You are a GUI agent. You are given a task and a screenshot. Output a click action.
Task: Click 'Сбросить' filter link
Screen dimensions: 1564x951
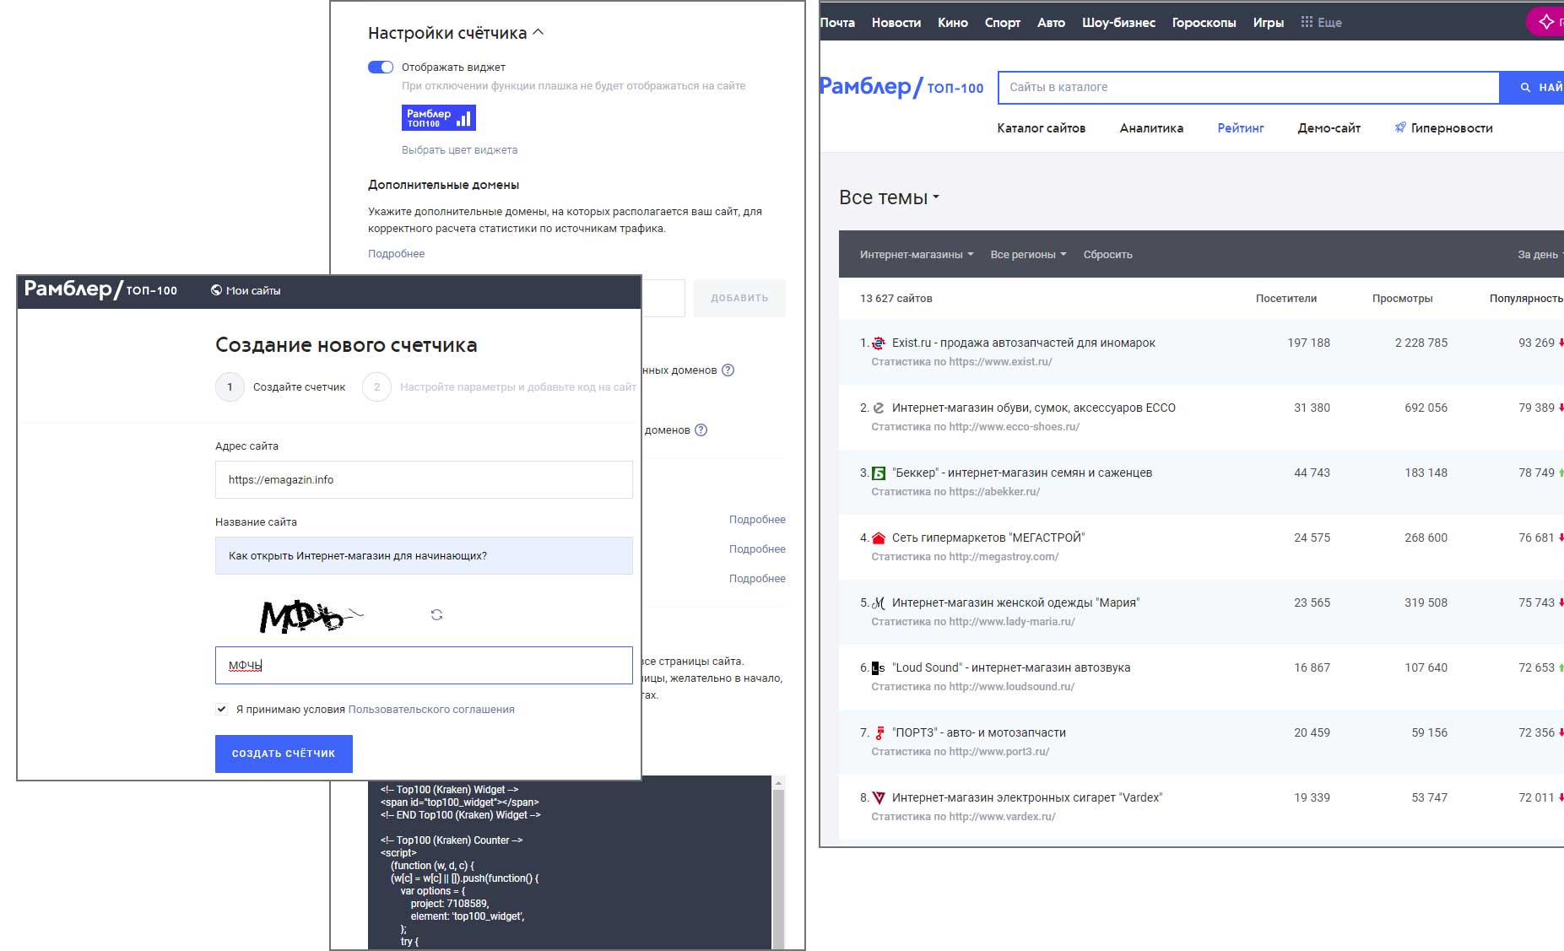click(x=1107, y=254)
